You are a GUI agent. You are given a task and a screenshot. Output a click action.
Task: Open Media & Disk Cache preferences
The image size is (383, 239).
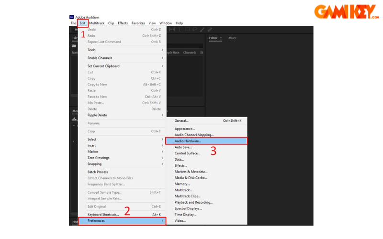point(190,178)
